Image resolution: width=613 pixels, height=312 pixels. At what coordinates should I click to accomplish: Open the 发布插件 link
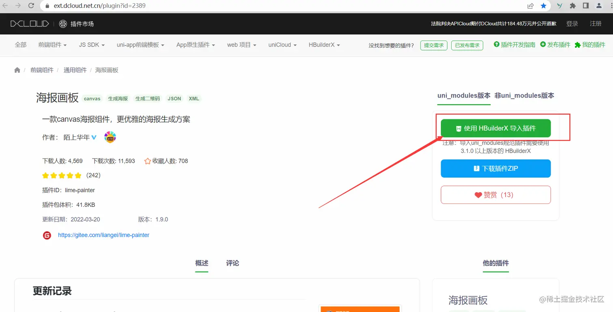point(555,45)
